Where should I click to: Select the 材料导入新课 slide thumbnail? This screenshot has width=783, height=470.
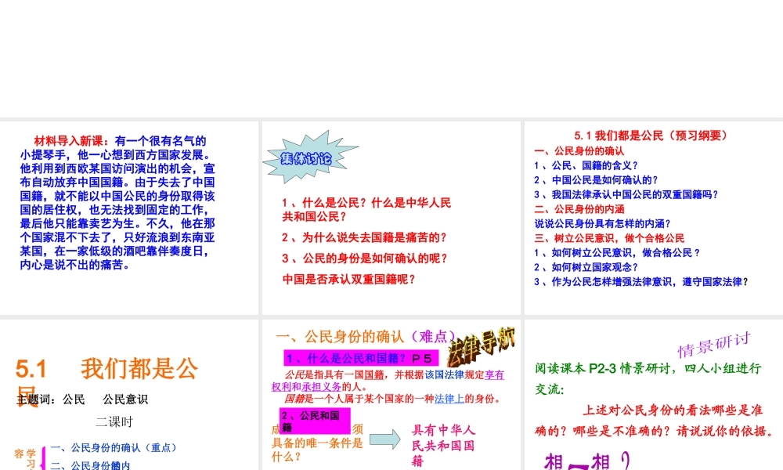[129, 217]
